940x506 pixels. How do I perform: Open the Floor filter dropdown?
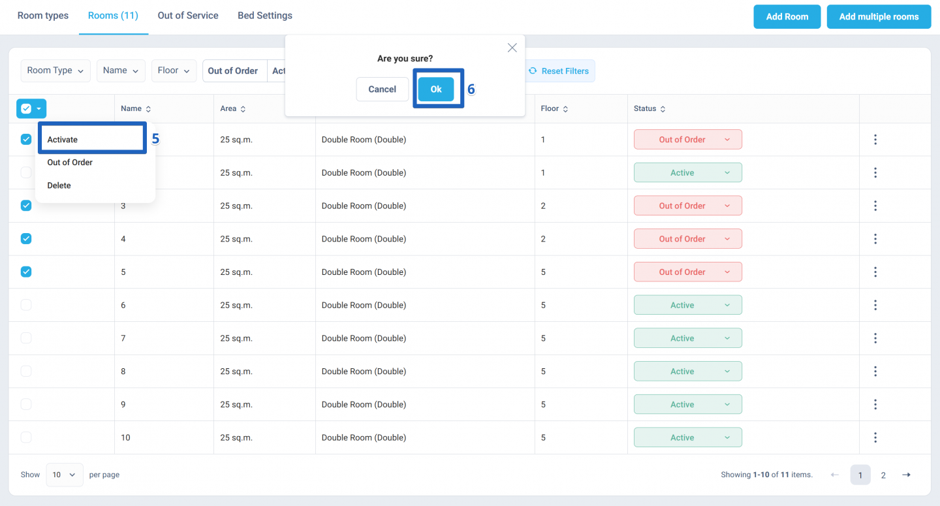click(174, 71)
